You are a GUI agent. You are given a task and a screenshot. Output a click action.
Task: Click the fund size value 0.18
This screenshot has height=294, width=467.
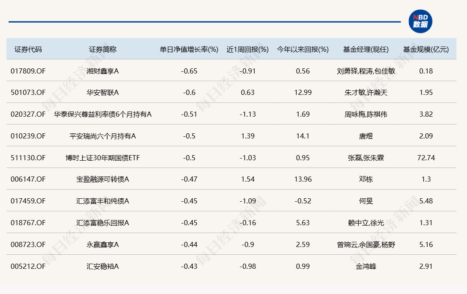[x=426, y=71]
